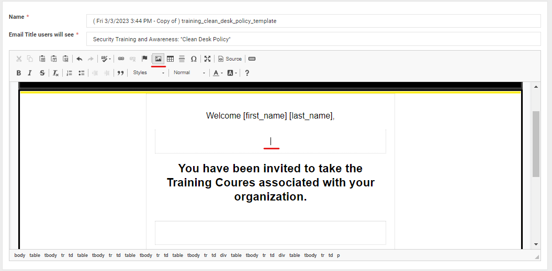Click the Link chain icon
552x271 pixels.
[x=121, y=59]
